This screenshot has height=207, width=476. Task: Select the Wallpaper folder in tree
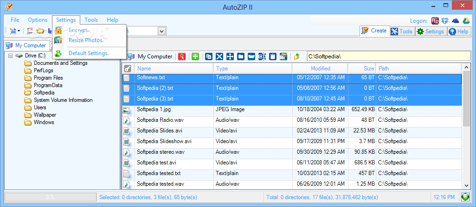coord(45,115)
